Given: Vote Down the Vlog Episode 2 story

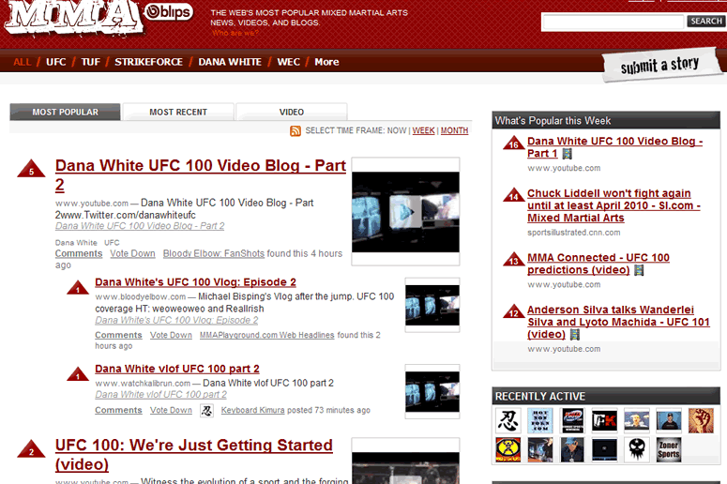Looking at the screenshot, I should 171,335.
